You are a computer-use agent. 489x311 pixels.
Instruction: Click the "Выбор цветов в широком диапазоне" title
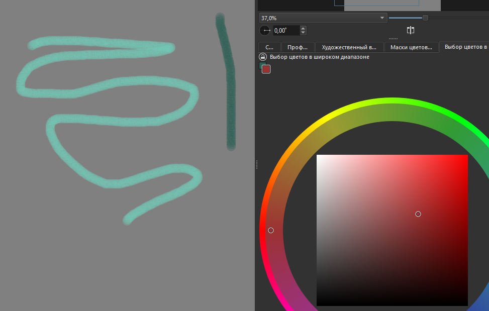(319, 57)
